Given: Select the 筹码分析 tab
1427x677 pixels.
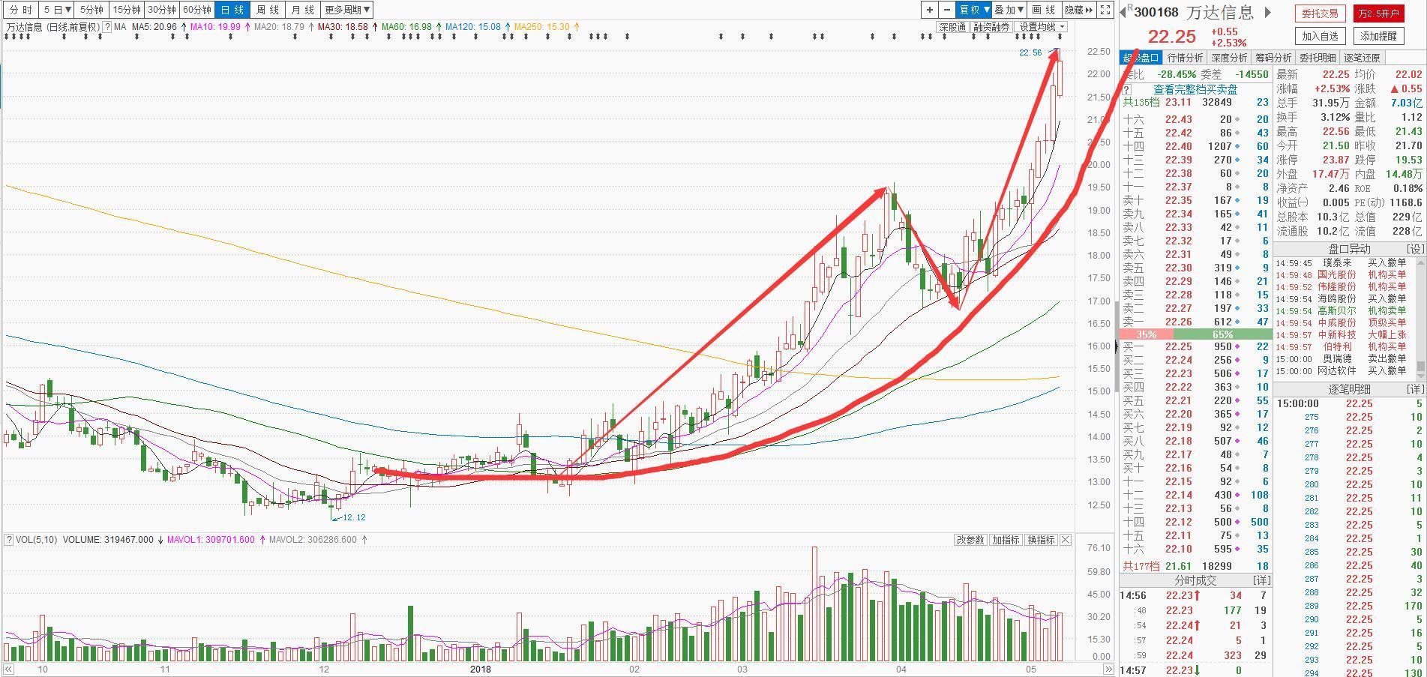Looking at the screenshot, I should (x=1273, y=58).
